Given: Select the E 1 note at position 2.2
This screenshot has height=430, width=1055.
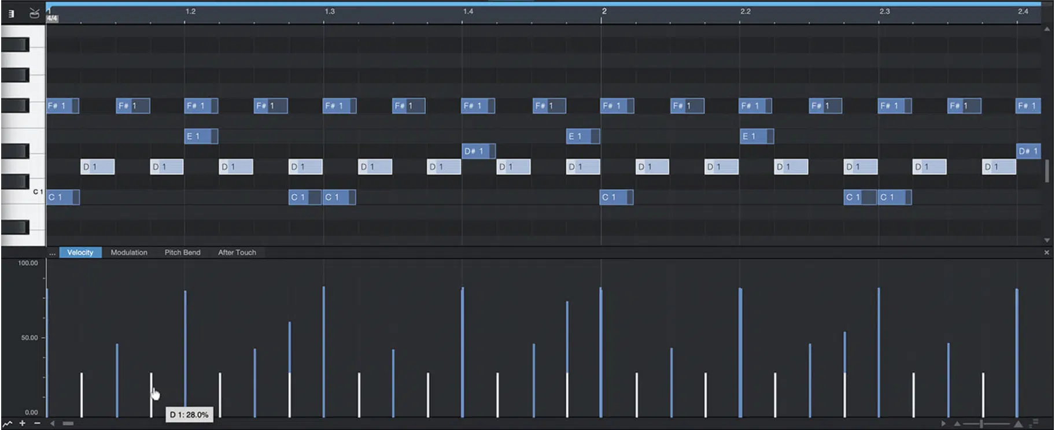Looking at the screenshot, I should pos(757,136).
